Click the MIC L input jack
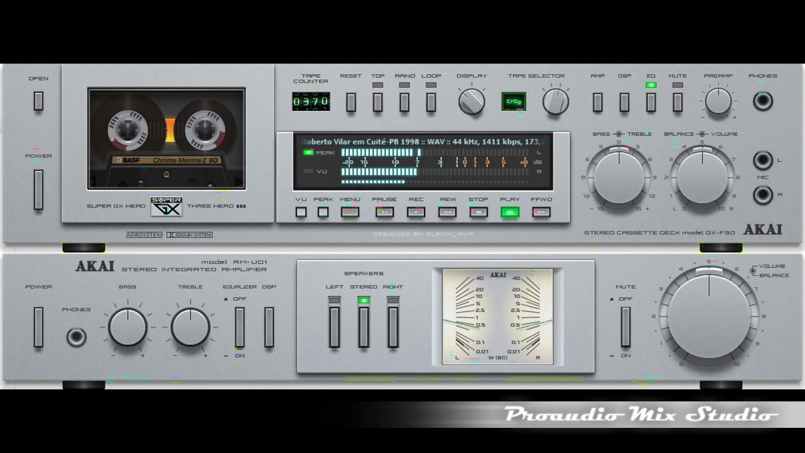 click(x=763, y=160)
